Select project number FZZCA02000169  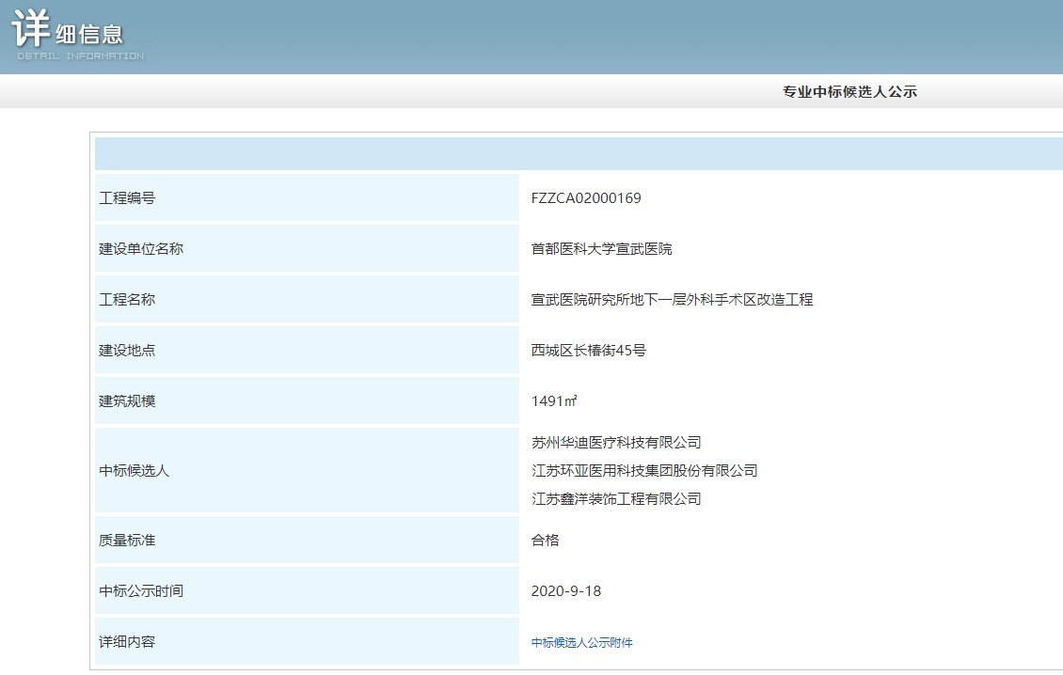tap(586, 197)
